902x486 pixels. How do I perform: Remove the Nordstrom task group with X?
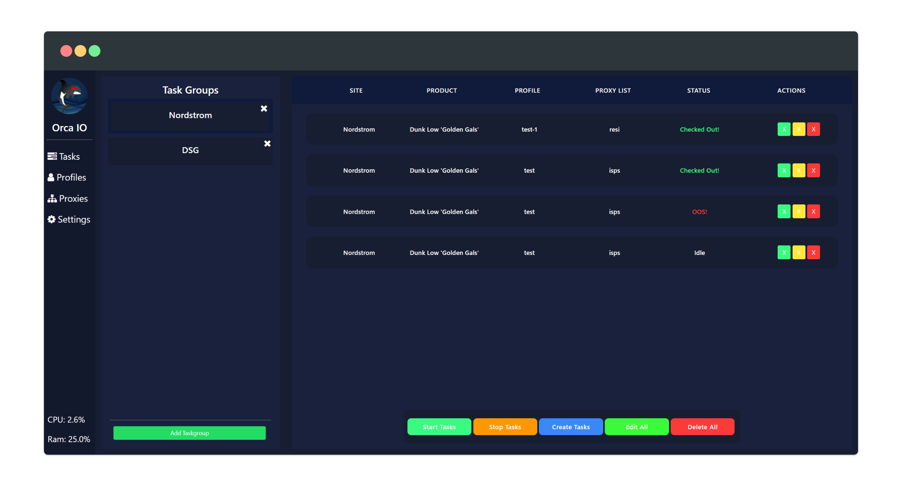tap(264, 108)
